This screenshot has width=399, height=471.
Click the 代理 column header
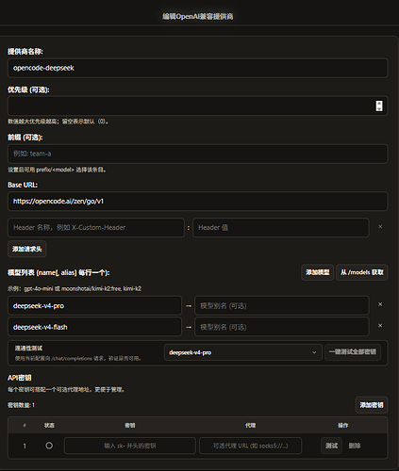[x=251, y=426]
